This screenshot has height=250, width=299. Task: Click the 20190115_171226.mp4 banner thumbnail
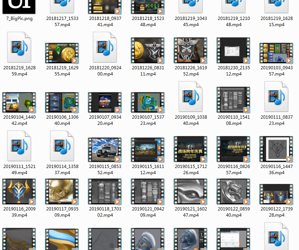pos(190,149)
